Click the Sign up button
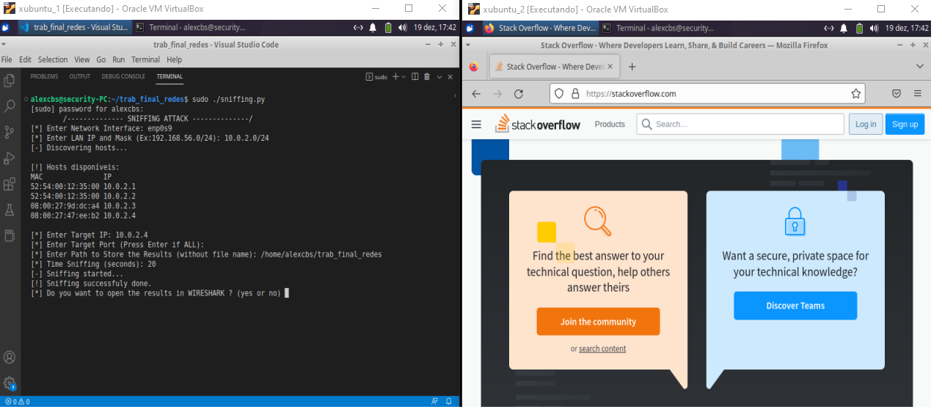 click(905, 124)
